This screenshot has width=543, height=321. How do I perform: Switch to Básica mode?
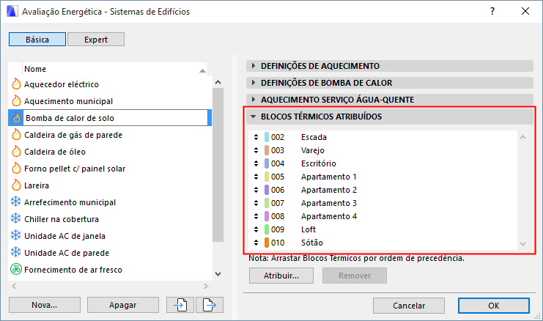click(x=36, y=40)
